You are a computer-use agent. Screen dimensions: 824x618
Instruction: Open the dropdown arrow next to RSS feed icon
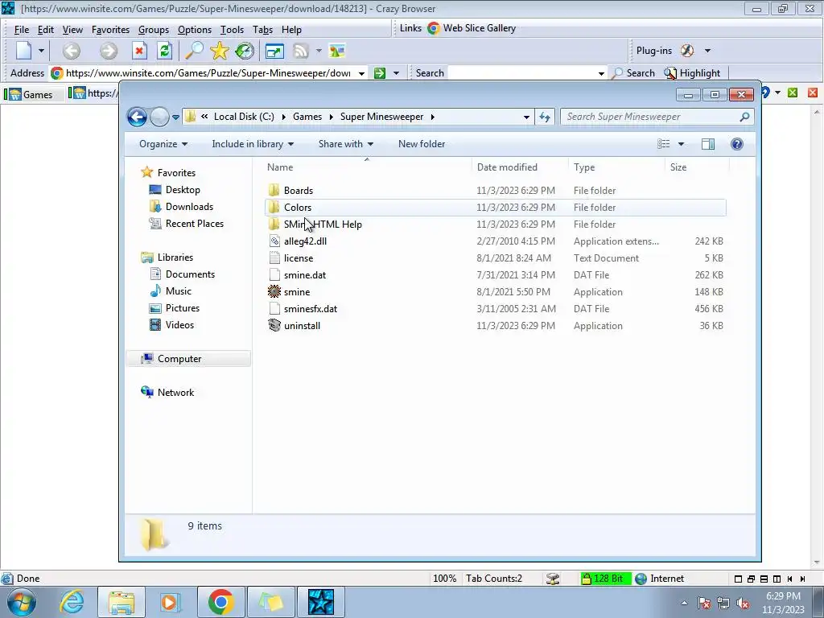(319, 51)
